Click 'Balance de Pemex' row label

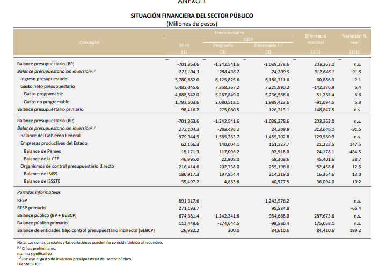tap(42, 151)
